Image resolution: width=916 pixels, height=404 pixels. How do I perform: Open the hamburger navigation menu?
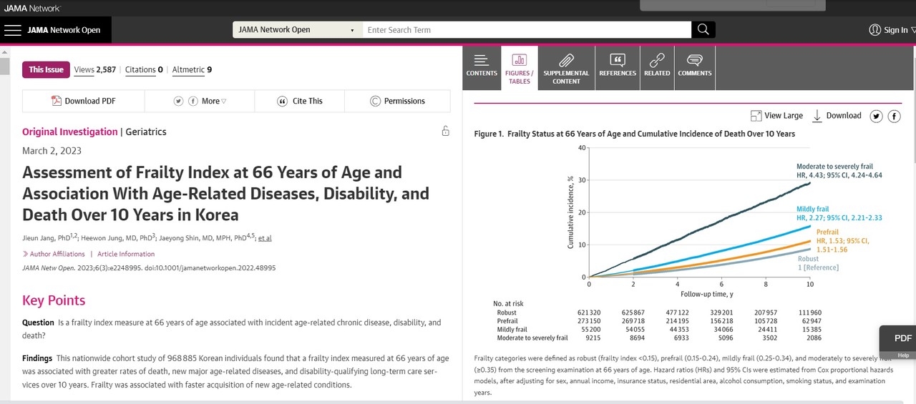14,30
